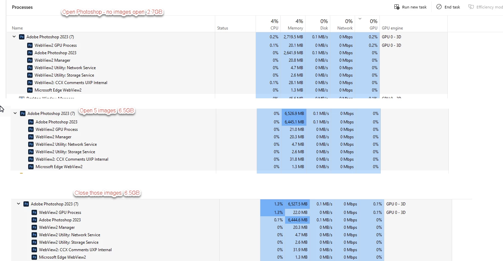The width and height of the screenshot is (503, 261).
Task: Click Ps icon of WebView2 Manager at 20.8 MB
Action: (x=30, y=60)
